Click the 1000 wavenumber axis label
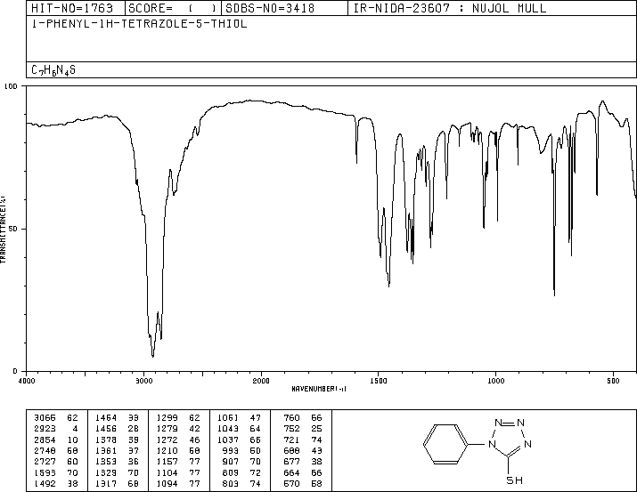The image size is (637, 492). [x=495, y=381]
